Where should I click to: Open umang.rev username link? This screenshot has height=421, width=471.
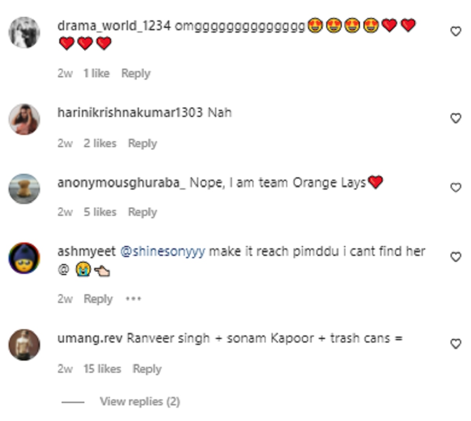(90, 338)
